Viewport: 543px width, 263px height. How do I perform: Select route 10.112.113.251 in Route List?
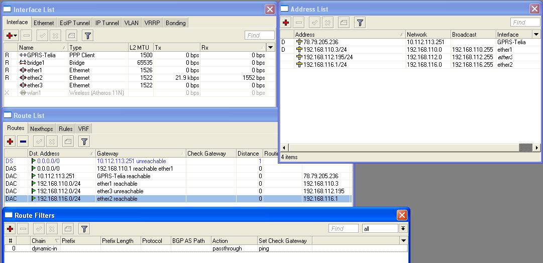178,176
